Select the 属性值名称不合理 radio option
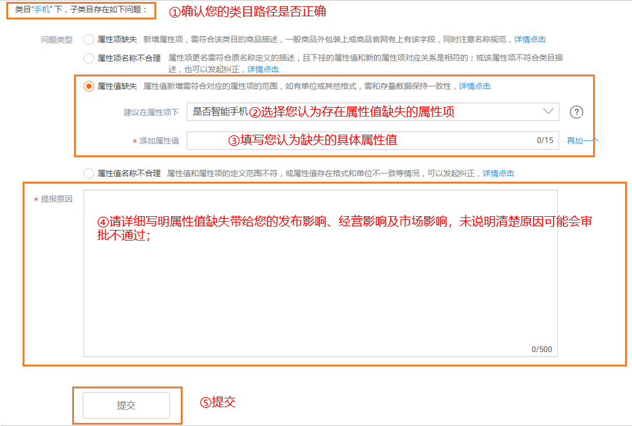This screenshot has width=632, height=426. (88, 174)
